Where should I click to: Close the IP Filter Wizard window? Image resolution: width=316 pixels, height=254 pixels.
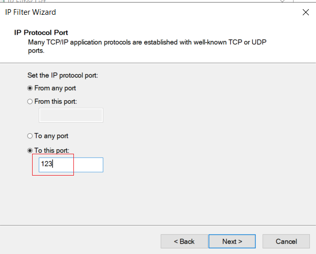305,12
